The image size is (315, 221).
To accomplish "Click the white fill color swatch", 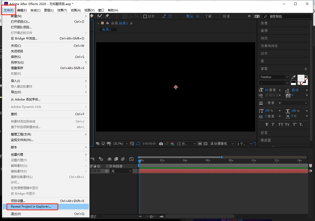I will click(301, 78).
